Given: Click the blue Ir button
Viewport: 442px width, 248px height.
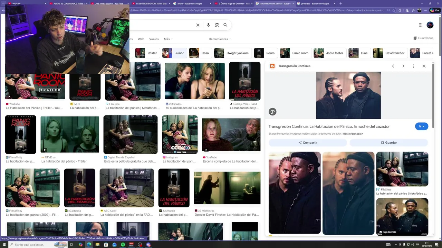Looking at the screenshot, I should coord(422,126).
